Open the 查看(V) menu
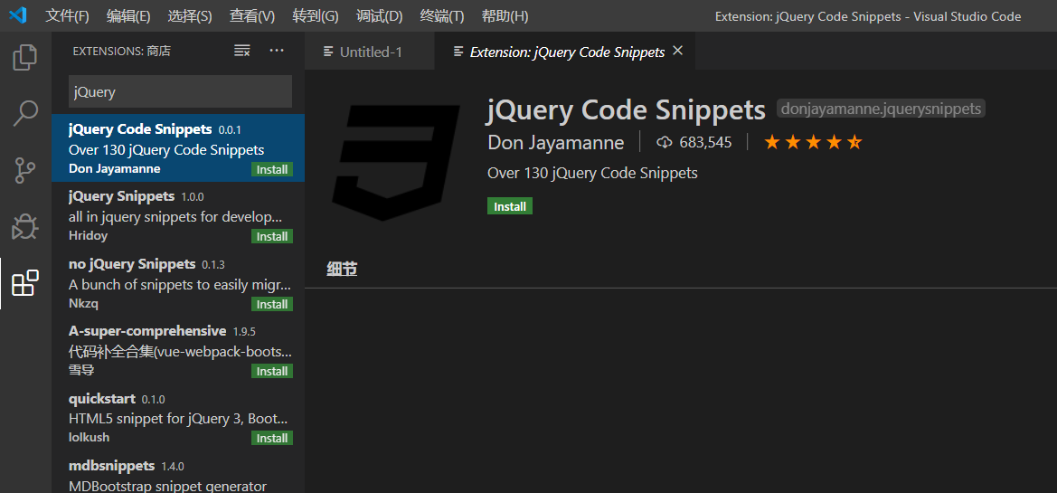This screenshot has height=493, width=1057. click(252, 16)
